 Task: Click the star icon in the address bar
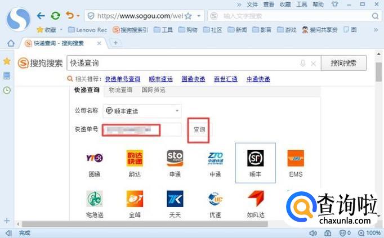pyautogui.click(x=188, y=16)
